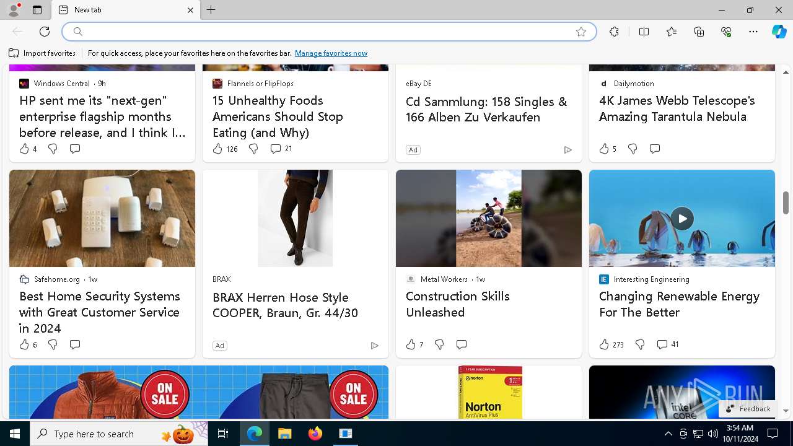Open 15 Unhealthy Foods headline
This screenshot has width=793, height=446.
(x=278, y=116)
